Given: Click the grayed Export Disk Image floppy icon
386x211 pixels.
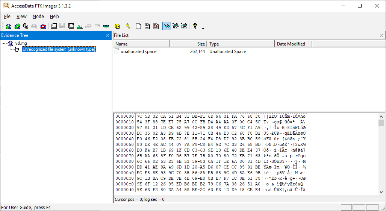Looking at the screenshot, I should (62, 26).
